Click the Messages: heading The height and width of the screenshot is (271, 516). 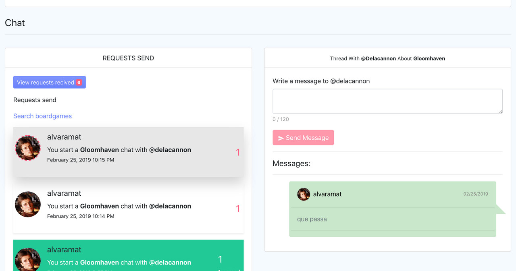291,163
